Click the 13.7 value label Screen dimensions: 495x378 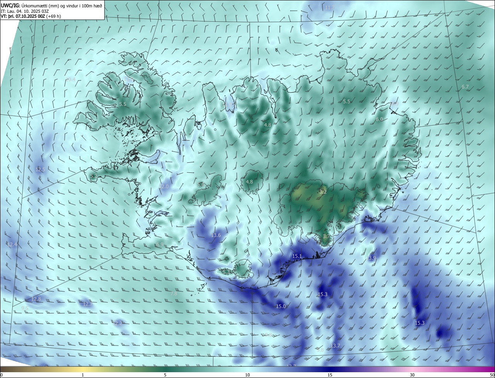point(335,346)
